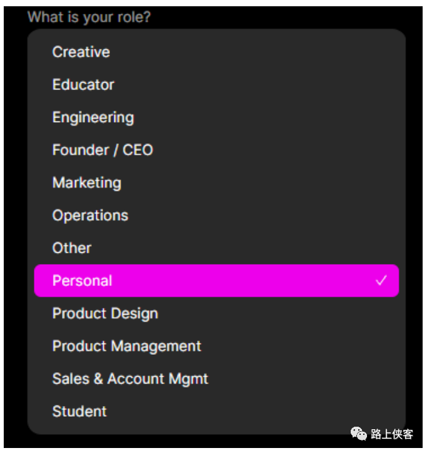This screenshot has width=427, height=453.
Task: Pick Engineering as your role
Action: pos(93,118)
